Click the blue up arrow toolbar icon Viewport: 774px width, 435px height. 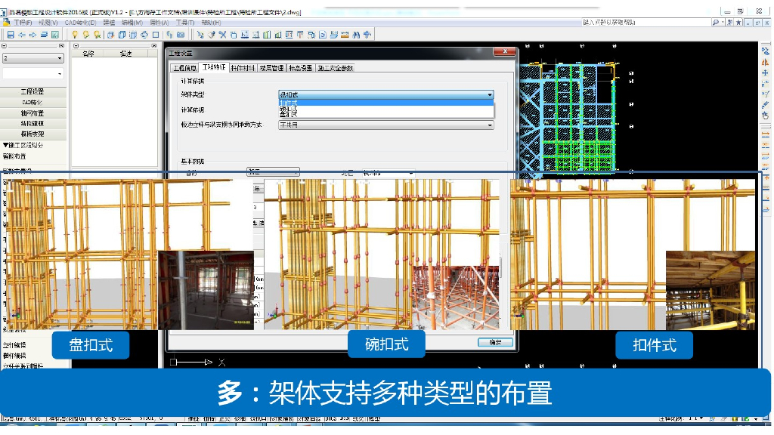click(x=367, y=35)
